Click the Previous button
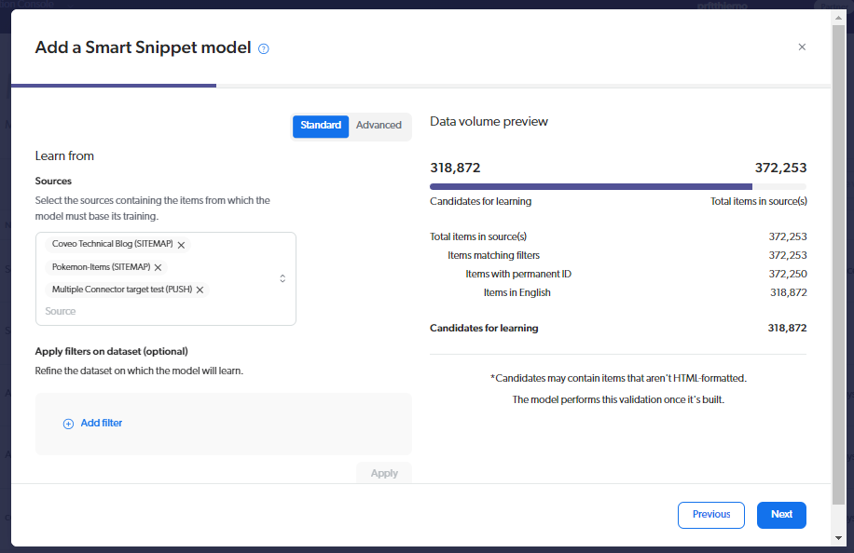Image resolution: width=854 pixels, height=553 pixels. 711,515
